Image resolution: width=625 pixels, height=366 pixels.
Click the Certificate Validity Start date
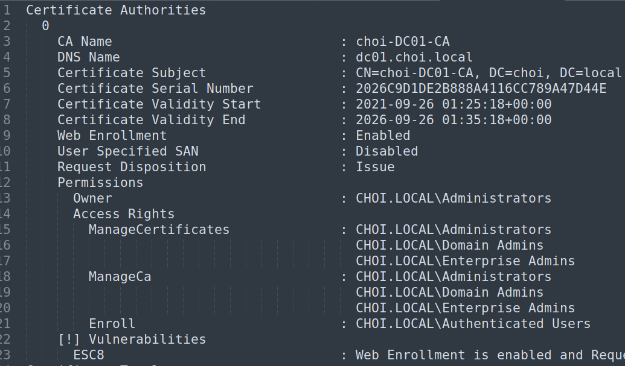click(453, 104)
